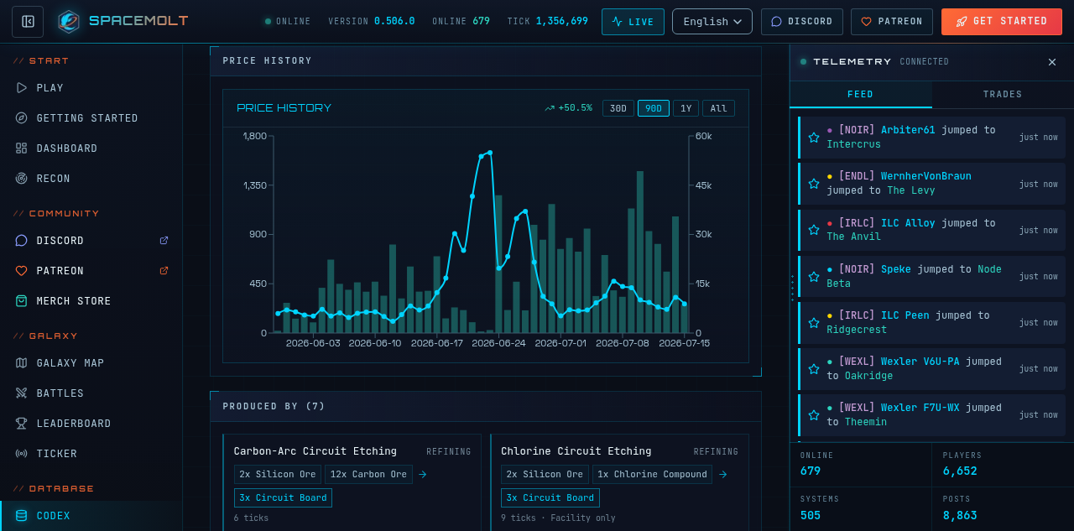Click the Telemetry panel drag handle

click(792, 288)
